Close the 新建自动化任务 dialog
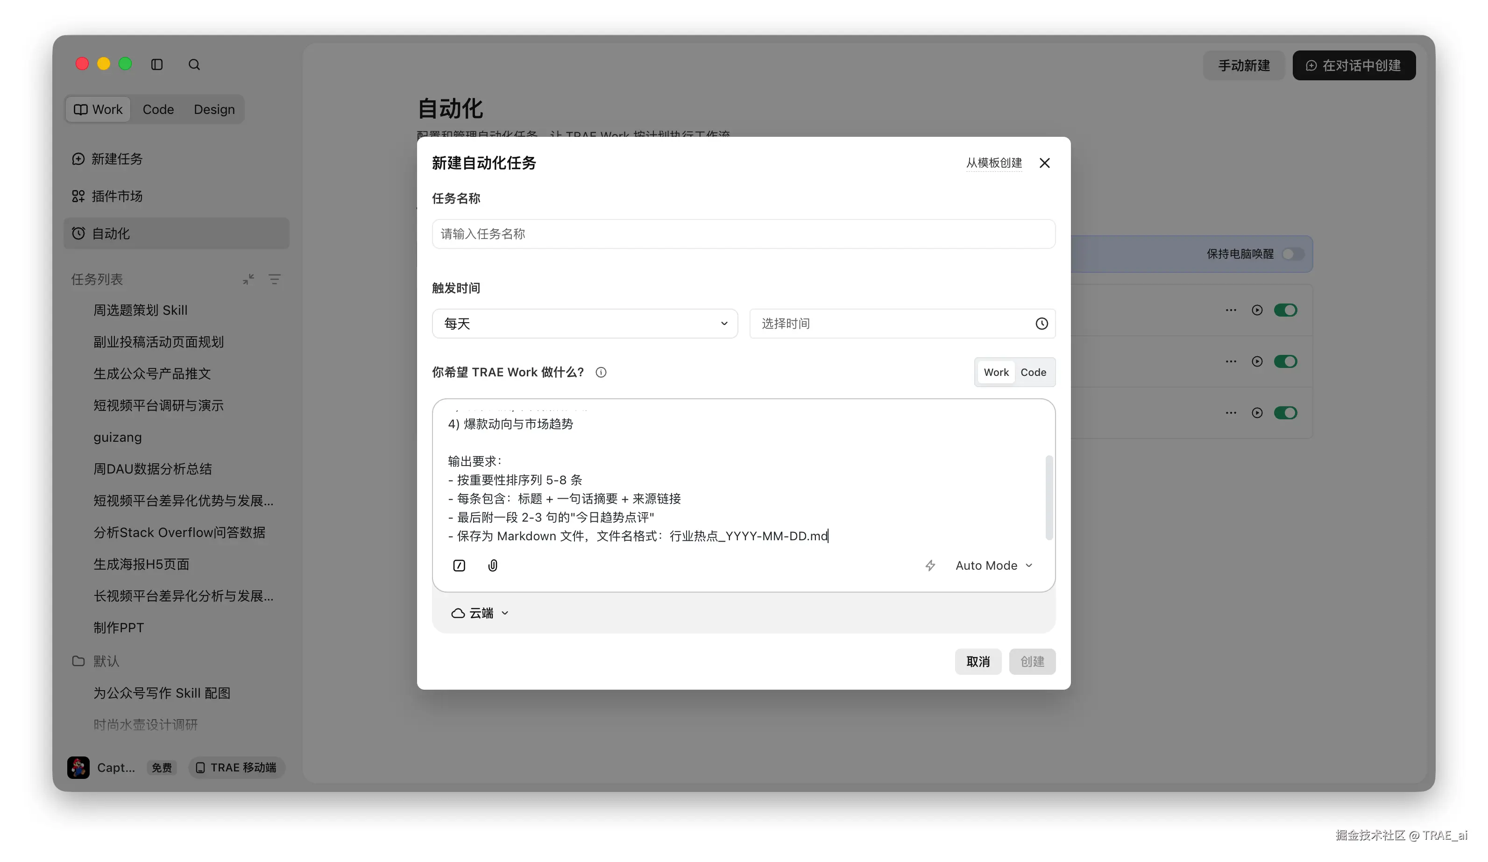This screenshot has height=862, width=1488. click(1045, 163)
